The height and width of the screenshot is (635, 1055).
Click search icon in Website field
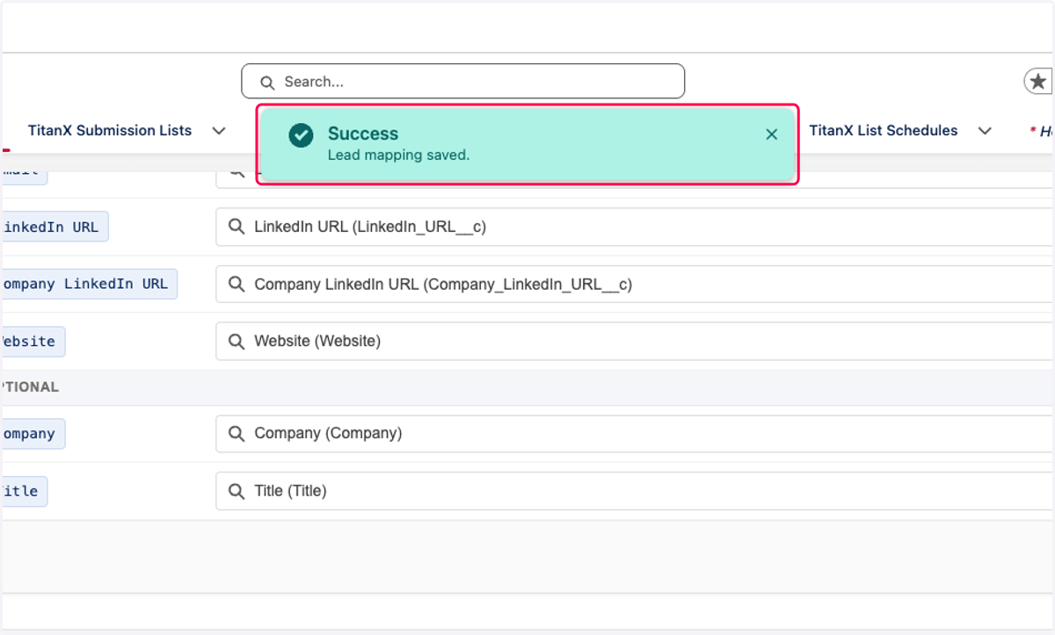[236, 341]
